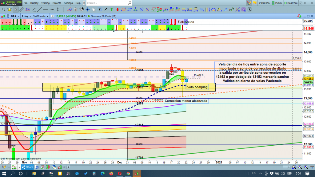
Task: Toggle the Push+ indicator
Action: coord(277,3)
